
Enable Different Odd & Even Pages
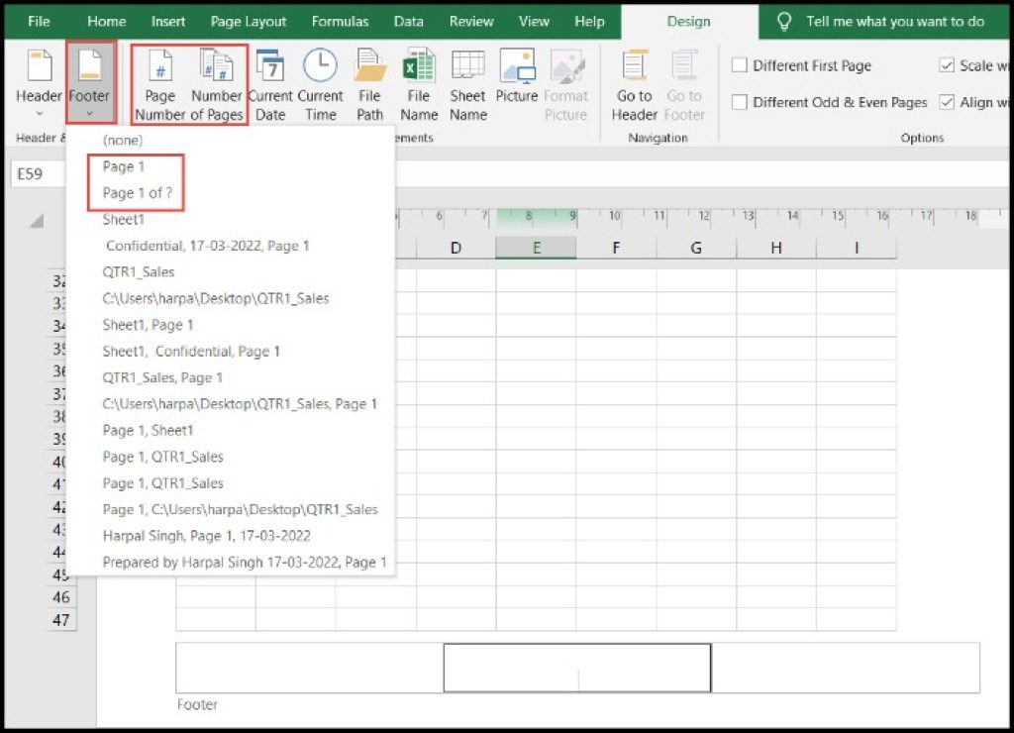[738, 101]
